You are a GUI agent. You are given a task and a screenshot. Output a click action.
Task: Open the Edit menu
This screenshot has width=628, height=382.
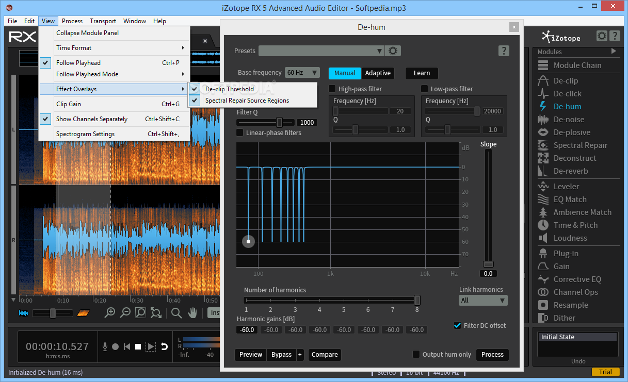pos(29,21)
